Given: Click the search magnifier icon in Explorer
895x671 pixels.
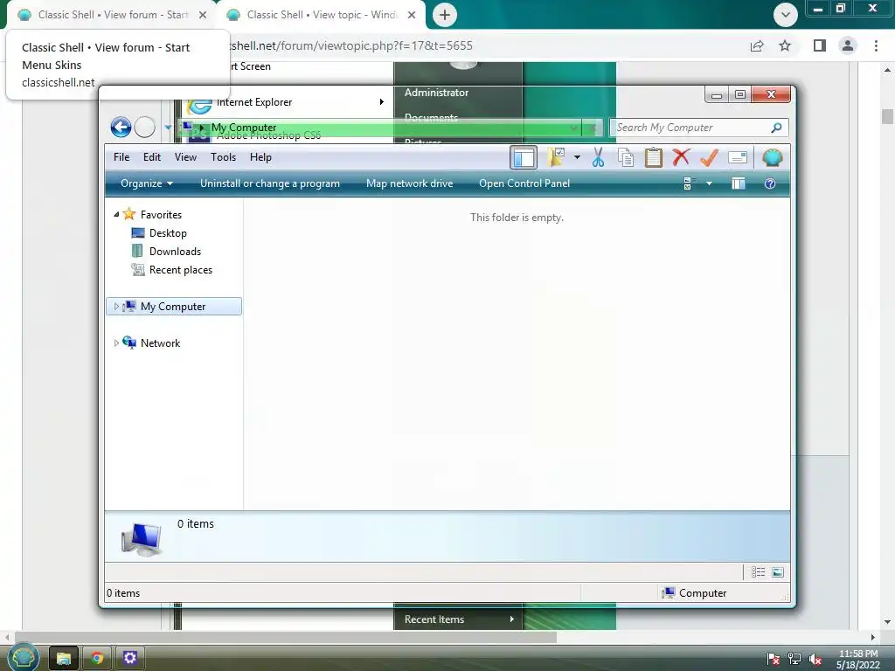Looking at the screenshot, I should (776, 128).
